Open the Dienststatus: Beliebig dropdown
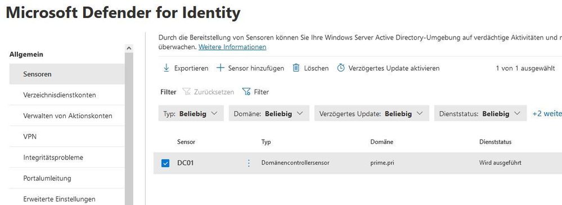Image resolution: width=562 pixels, height=205 pixels. 480,113
